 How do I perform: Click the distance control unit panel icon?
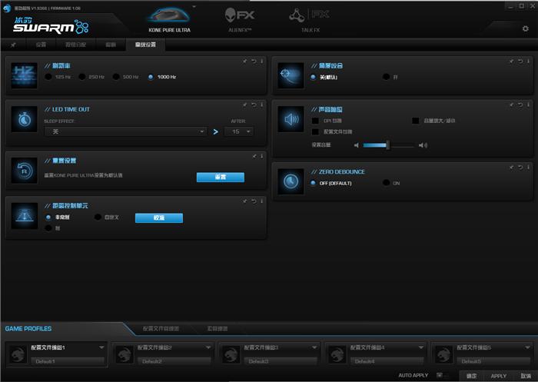[x=24, y=215]
